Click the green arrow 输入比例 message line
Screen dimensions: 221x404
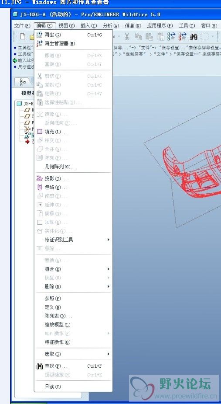coord(24,60)
